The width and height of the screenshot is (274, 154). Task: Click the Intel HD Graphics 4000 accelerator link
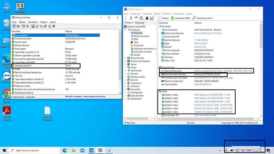click(x=205, y=115)
